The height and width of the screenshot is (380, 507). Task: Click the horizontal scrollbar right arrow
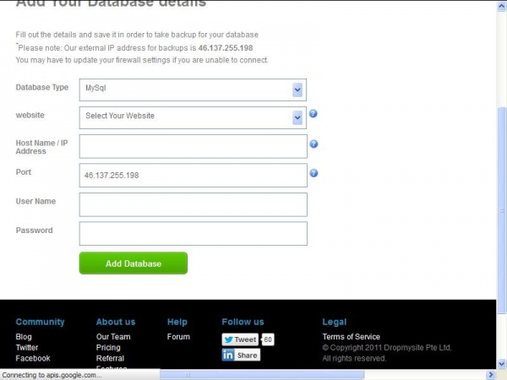491,375
